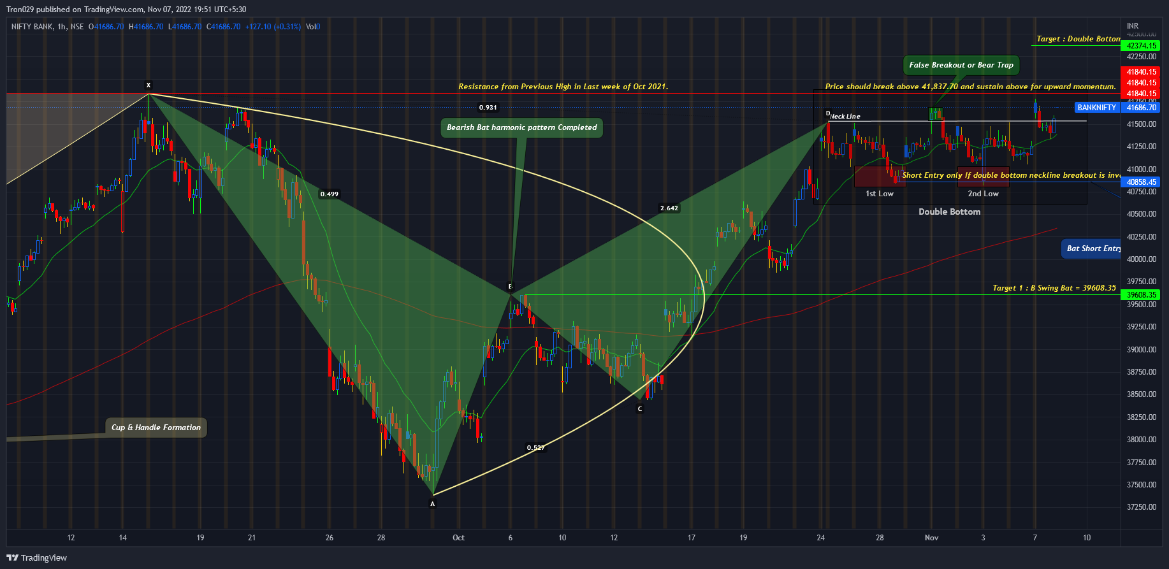Image resolution: width=1169 pixels, height=569 pixels.
Task: Click the 'Short Entry only If double bottom' text
Action: [x=1011, y=175]
